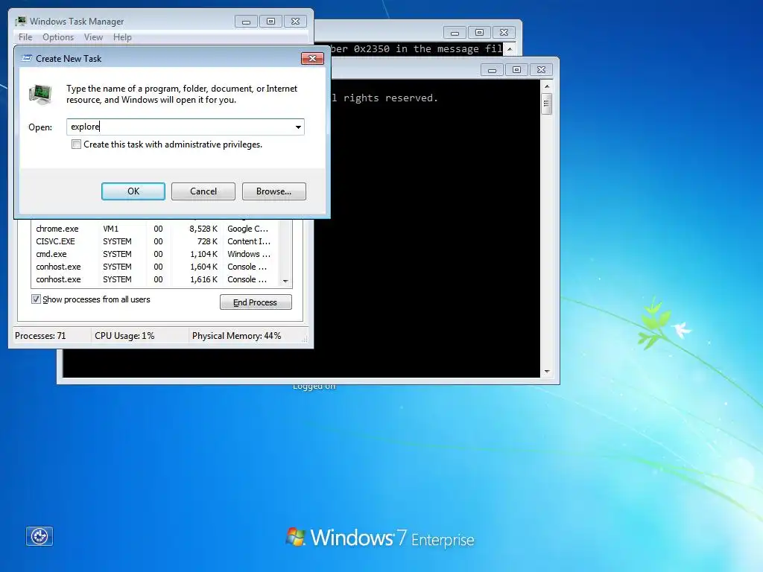Image resolution: width=763 pixels, height=572 pixels.
Task: Click the Run icon in Create New Task dialog
Action: [40, 95]
